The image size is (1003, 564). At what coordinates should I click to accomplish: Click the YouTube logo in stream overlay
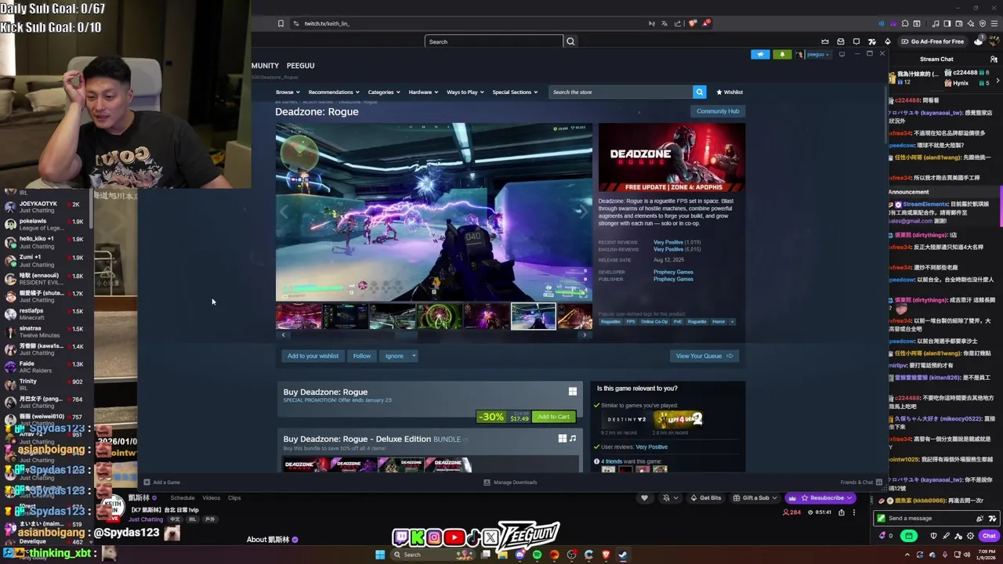[454, 537]
